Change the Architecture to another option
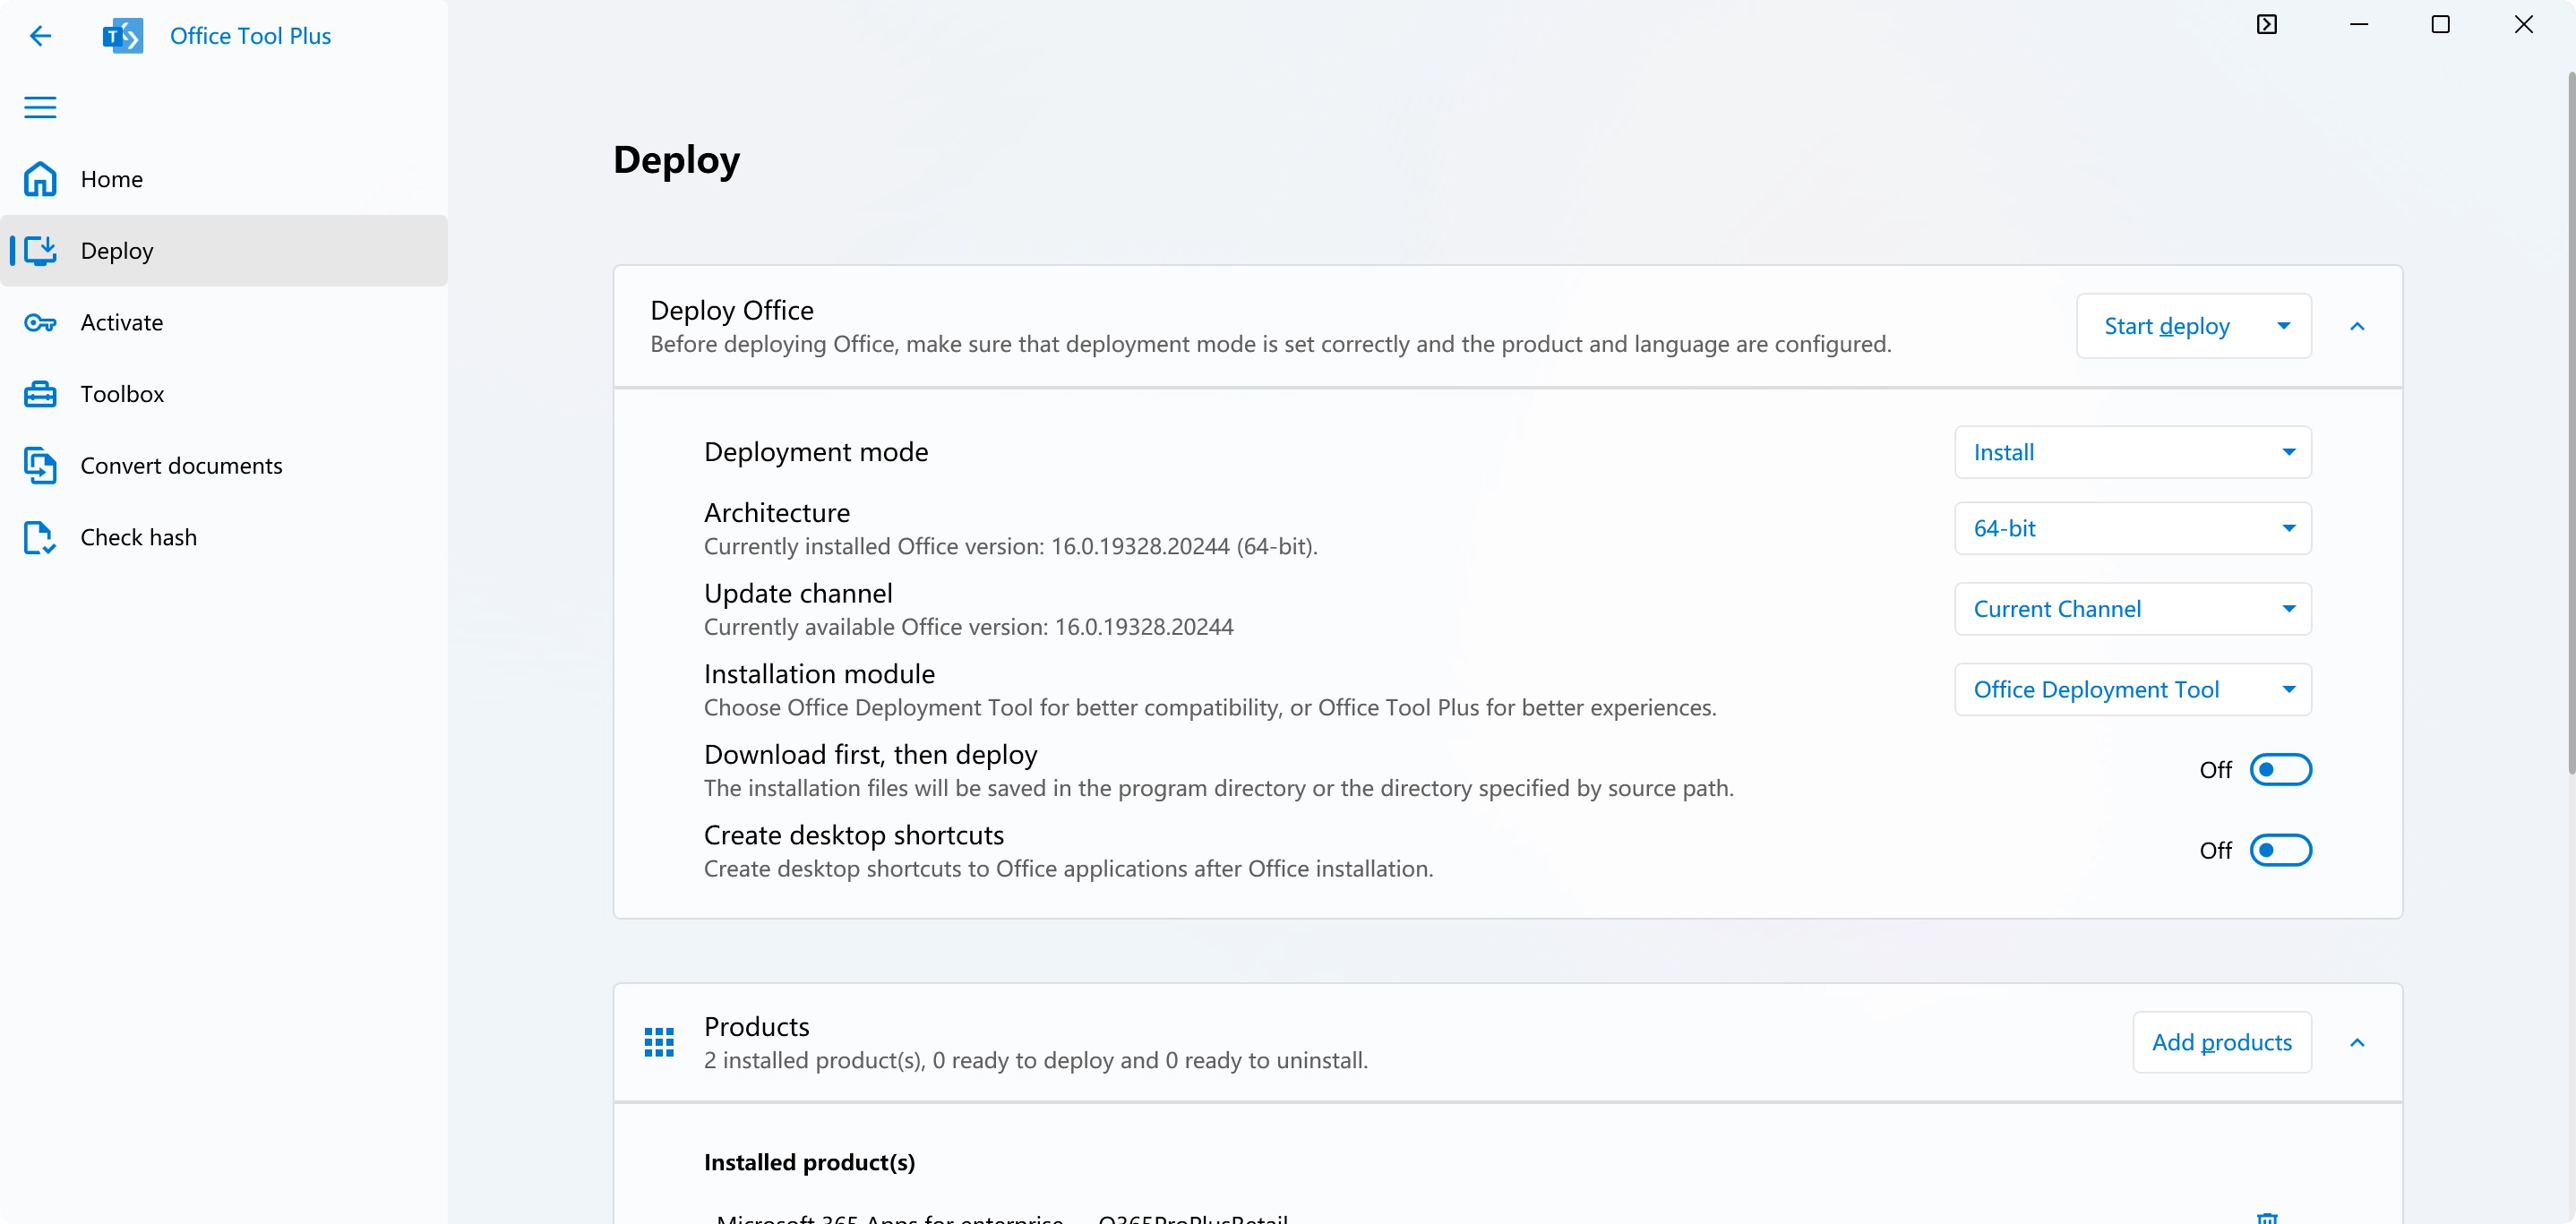The width and height of the screenshot is (2576, 1224). click(2133, 528)
